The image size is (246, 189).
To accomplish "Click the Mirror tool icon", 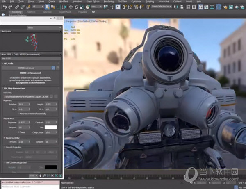I will (176, 7).
